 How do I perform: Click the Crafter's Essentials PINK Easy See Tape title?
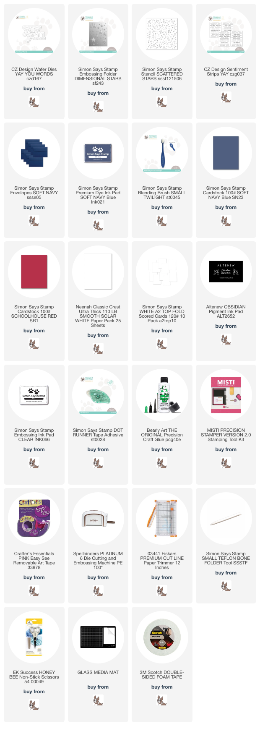pyautogui.click(x=34, y=561)
